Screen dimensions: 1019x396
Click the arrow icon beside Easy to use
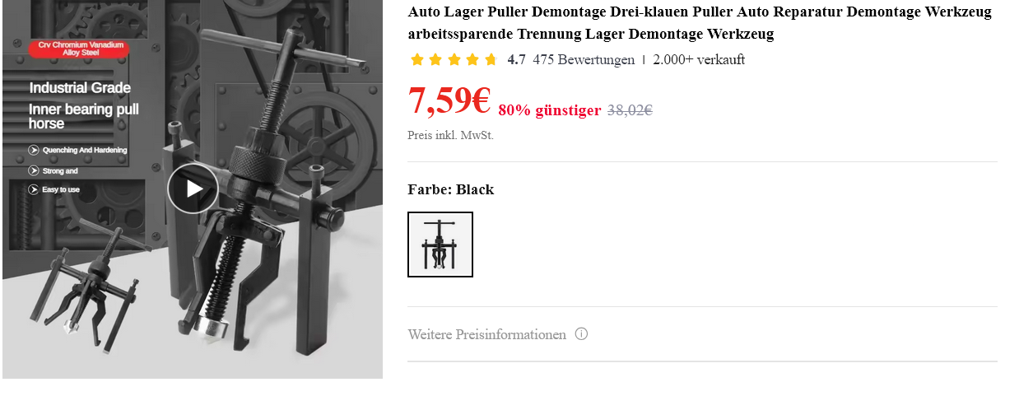(x=34, y=189)
